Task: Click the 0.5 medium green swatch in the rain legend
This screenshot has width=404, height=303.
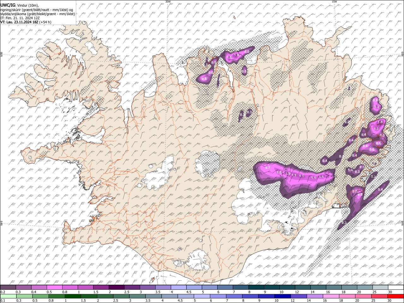Action: pyautogui.click(x=41, y=296)
